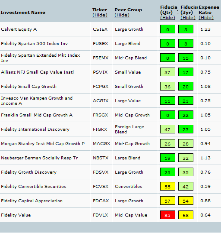Click 3yr score 17 for Allianz NFJ

186,72
